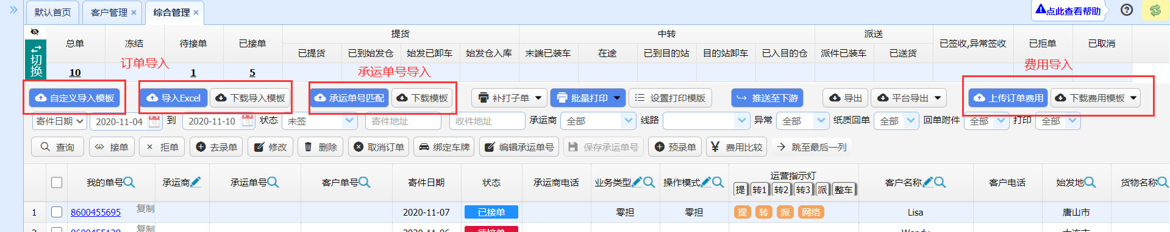Open order link 8600455695
Image resolution: width=1170 pixels, height=232 pixels.
[x=96, y=212]
